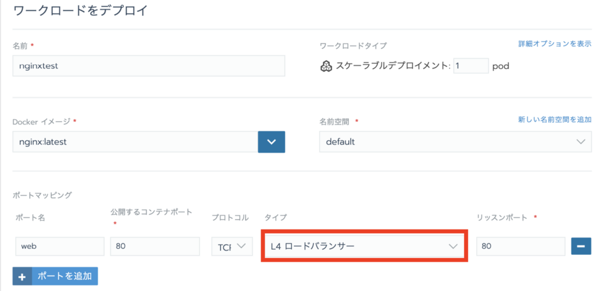Click the スケーラブルデプロイメント label text

[393, 66]
